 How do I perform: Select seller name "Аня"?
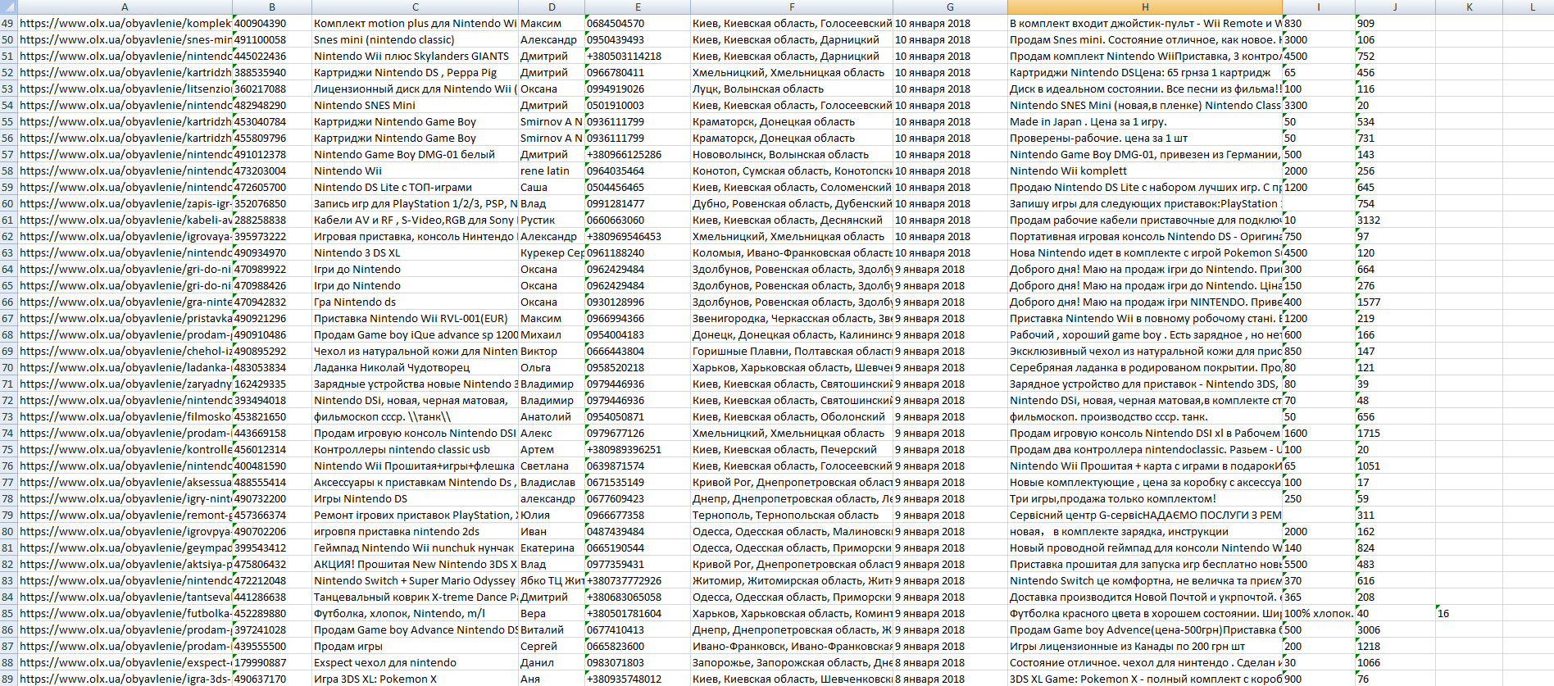click(552, 679)
